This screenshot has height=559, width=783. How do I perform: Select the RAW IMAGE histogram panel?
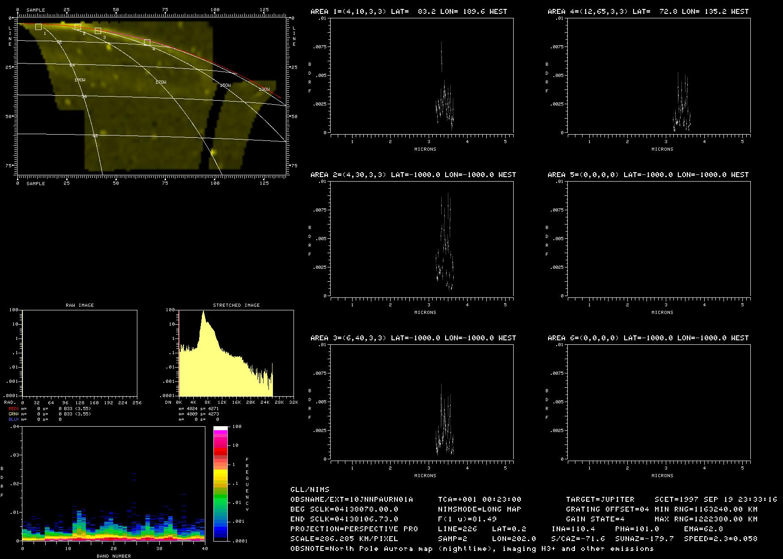(x=80, y=353)
